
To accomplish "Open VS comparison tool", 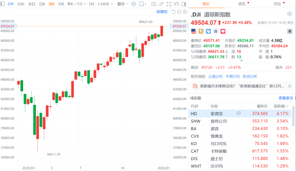I will pos(176,4).
